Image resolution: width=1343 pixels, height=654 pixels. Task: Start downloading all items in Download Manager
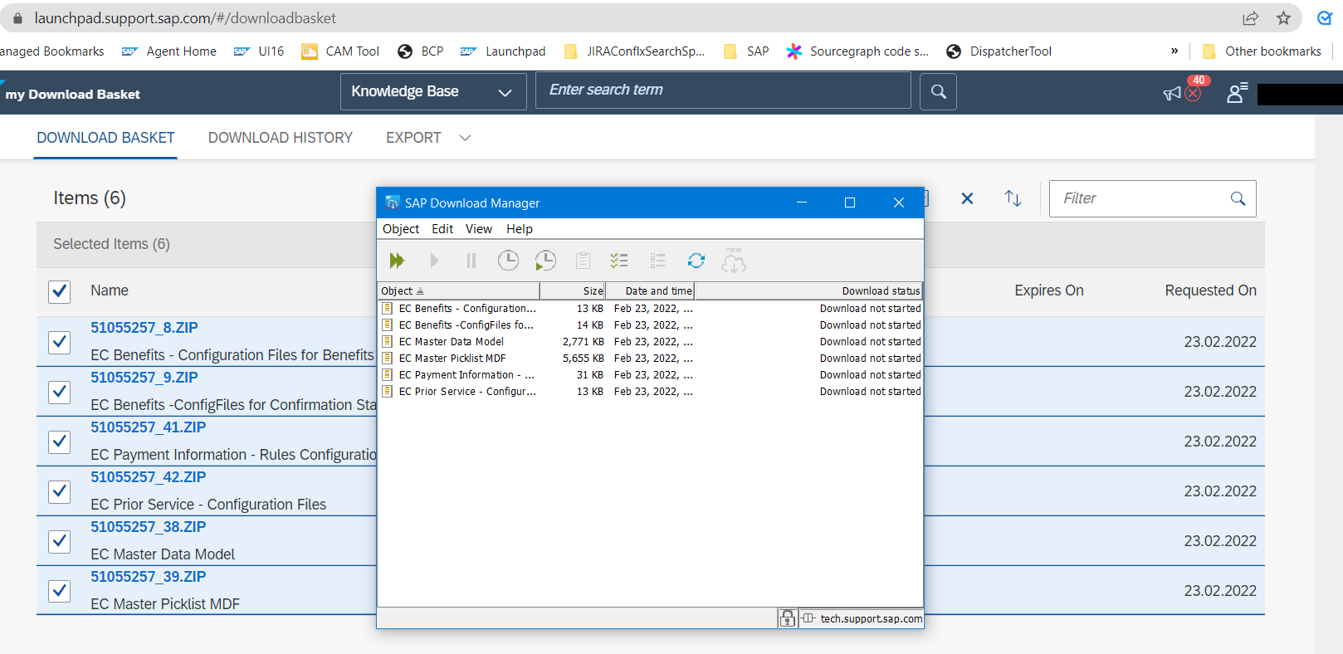coord(397,261)
